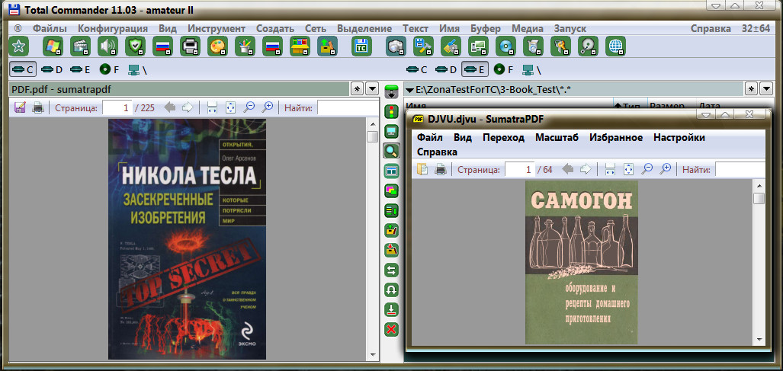The image size is (783, 371).
Task: Click the TC floppy disk icon
Action: point(361,46)
